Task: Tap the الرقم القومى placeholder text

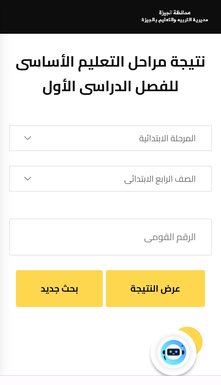Action: pos(170,237)
